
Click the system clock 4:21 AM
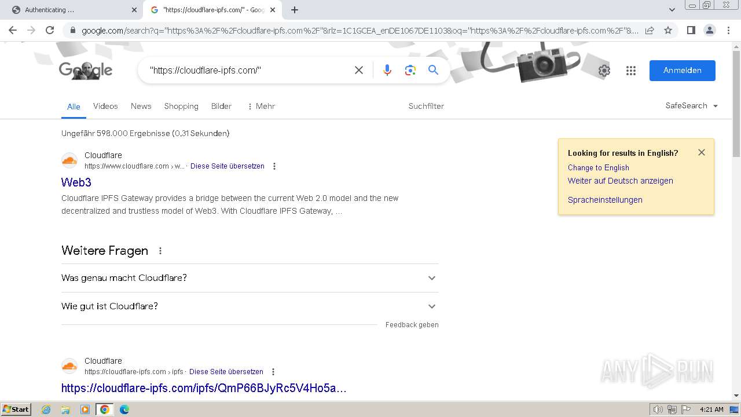[x=711, y=409]
